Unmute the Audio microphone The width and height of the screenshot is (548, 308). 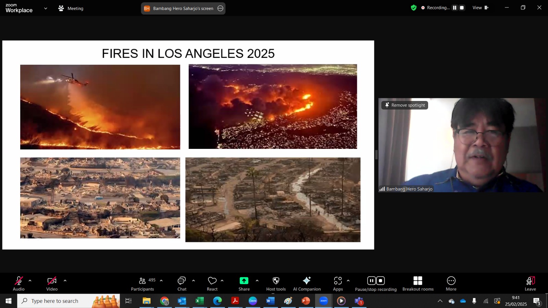tap(19, 284)
